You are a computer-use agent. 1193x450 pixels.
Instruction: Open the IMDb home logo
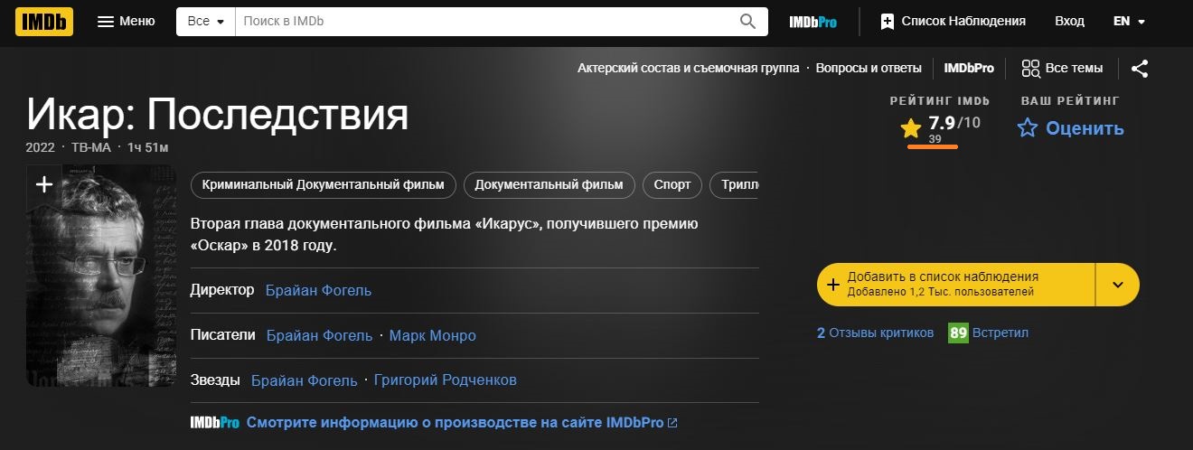tap(45, 21)
